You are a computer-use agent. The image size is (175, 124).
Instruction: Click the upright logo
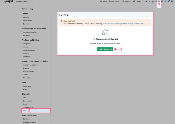pos(8,1)
